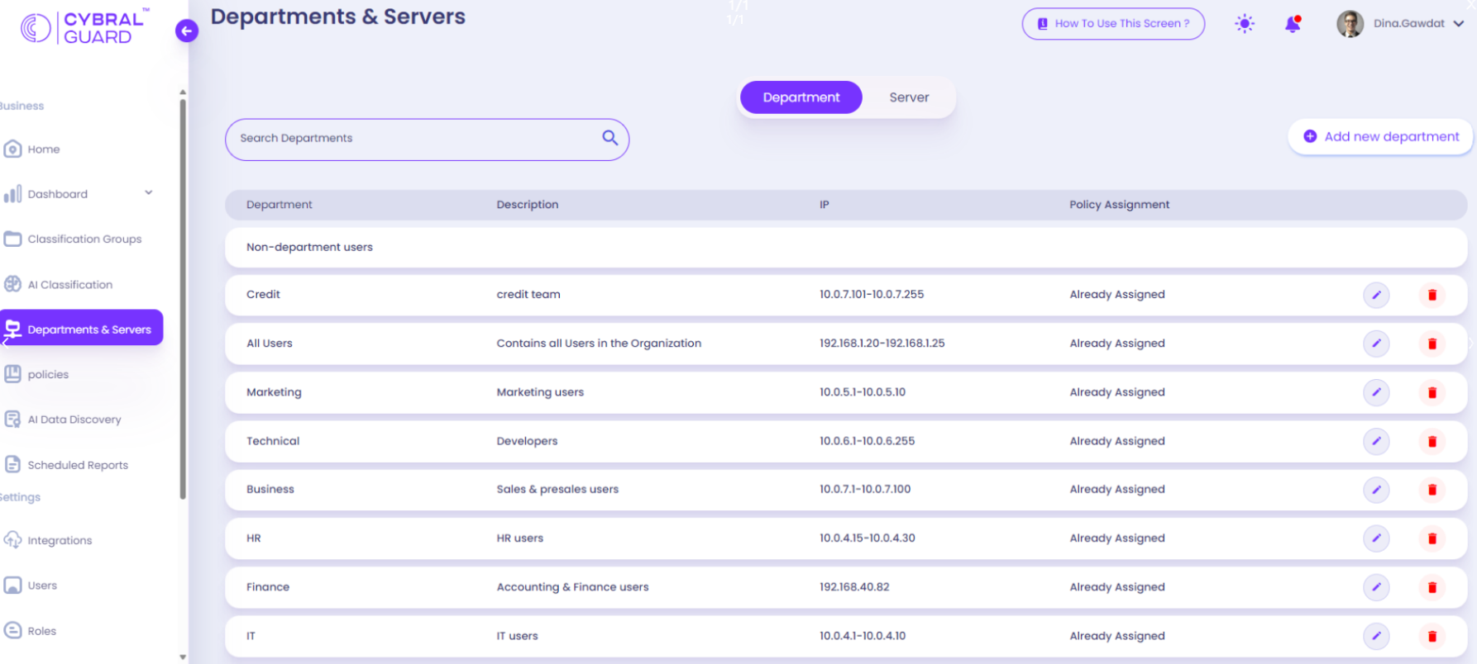Edit the Finance department row

1375,587
